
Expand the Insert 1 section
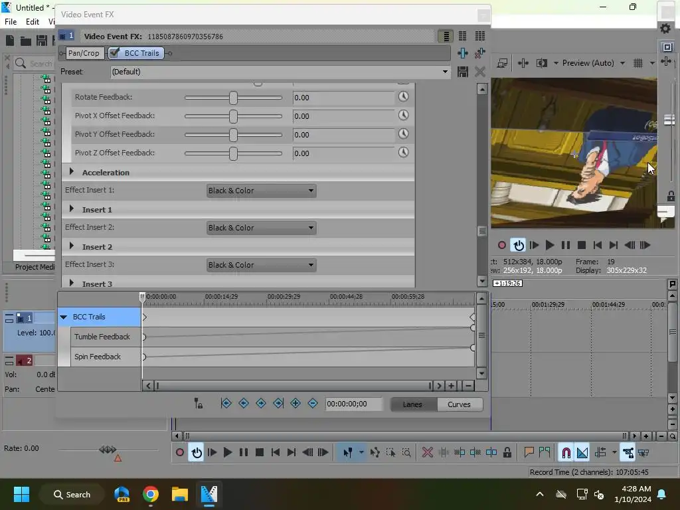pyautogui.click(x=72, y=209)
